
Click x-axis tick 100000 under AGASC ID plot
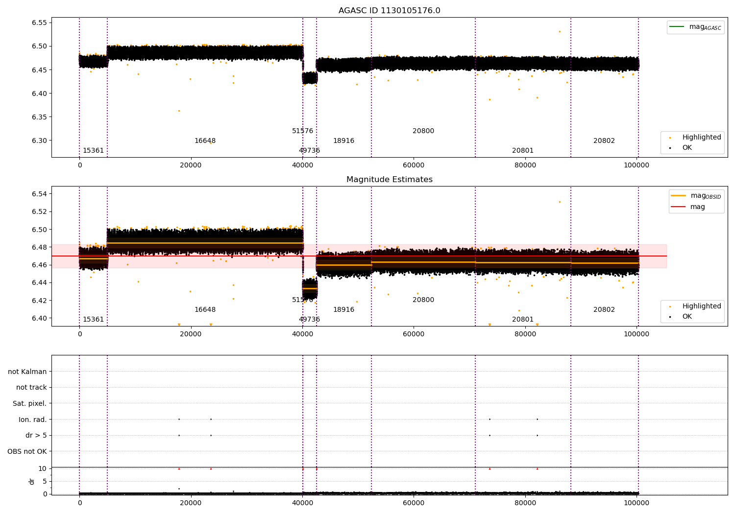tap(637, 165)
